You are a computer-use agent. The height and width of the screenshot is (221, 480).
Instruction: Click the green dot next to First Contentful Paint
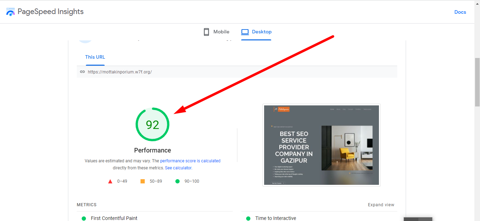83,218
